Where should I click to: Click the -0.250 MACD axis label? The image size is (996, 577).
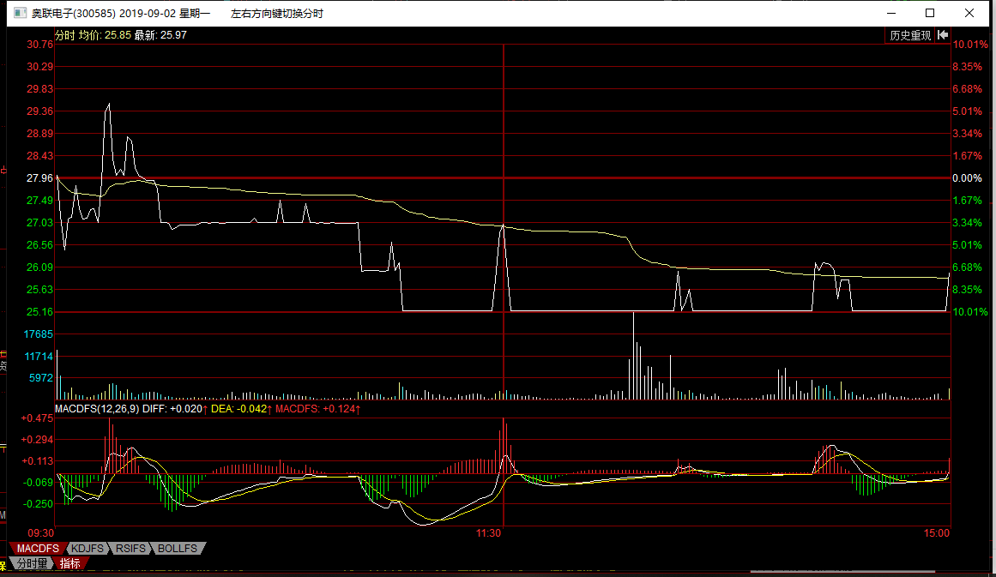tap(38, 504)
